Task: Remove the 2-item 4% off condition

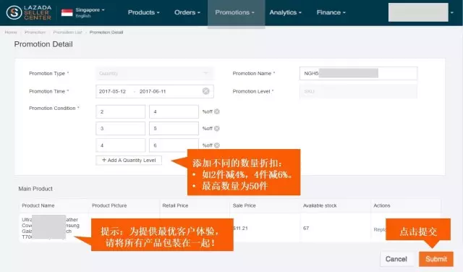Action: 217,111
